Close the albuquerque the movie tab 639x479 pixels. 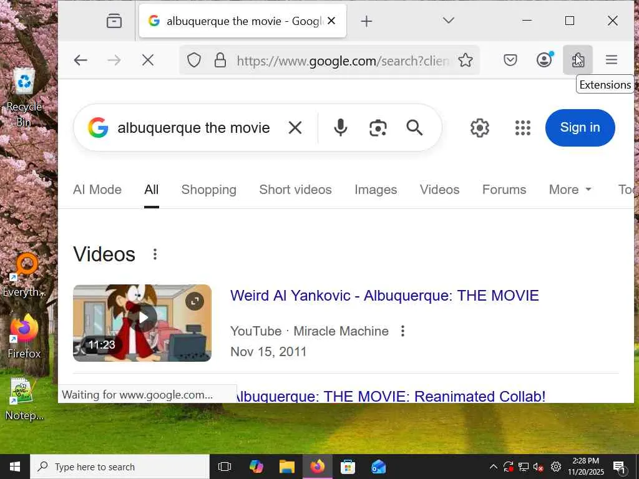coord(331,21)
